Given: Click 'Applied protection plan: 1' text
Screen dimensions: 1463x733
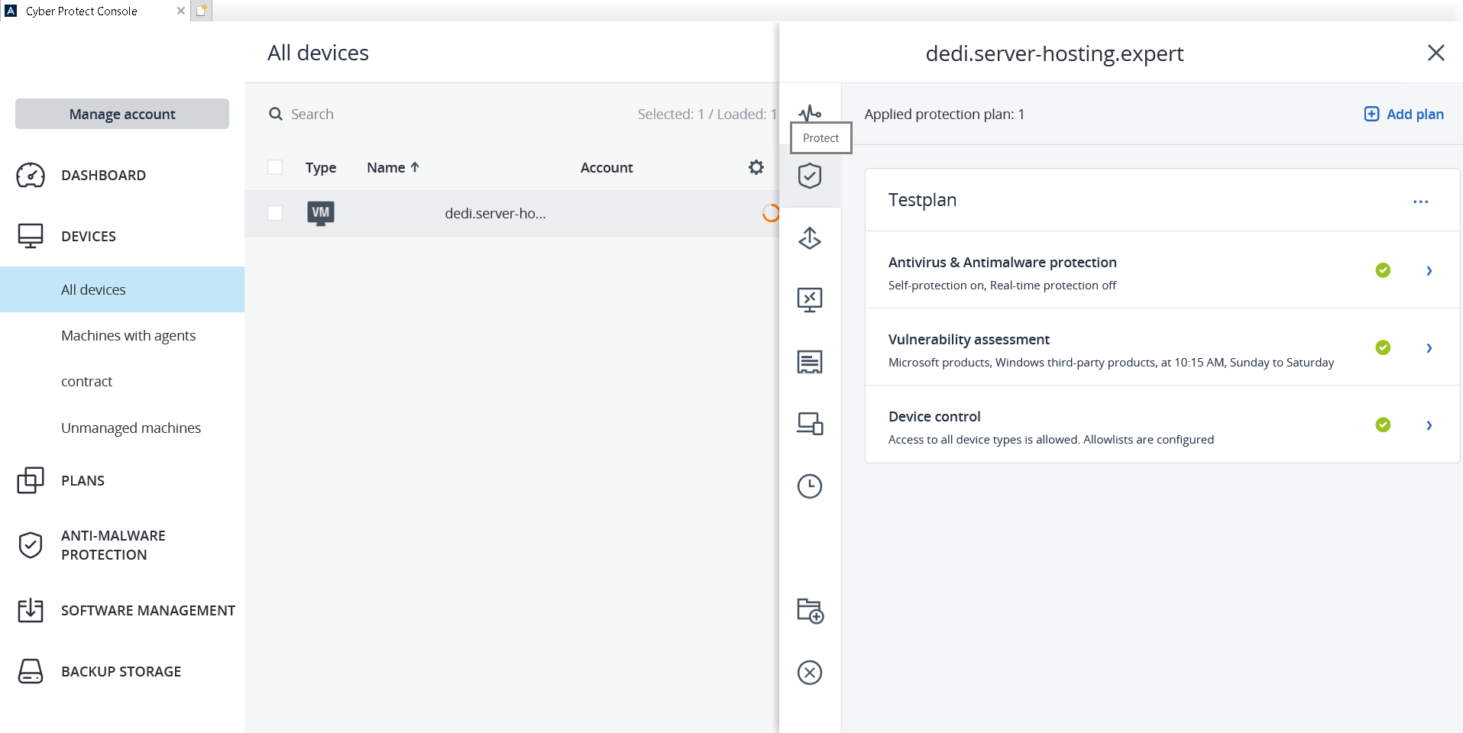Looking at the screenshot, I should 944,114.
